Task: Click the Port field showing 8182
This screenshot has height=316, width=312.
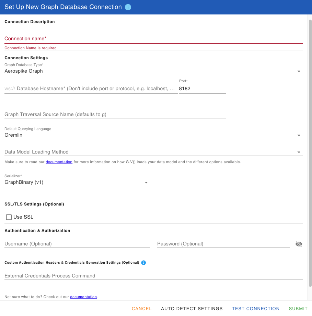Action: point(202,89)
